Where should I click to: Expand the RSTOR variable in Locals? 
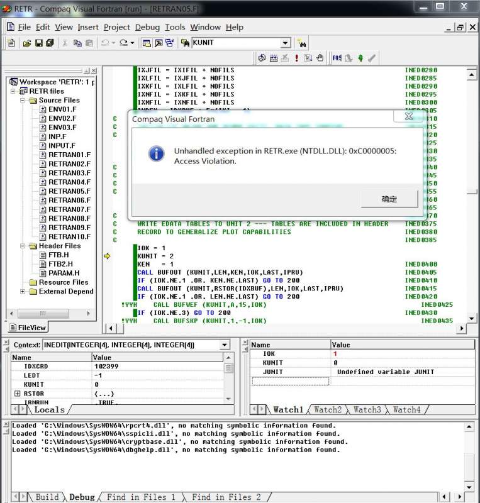[x=17, y=394]
